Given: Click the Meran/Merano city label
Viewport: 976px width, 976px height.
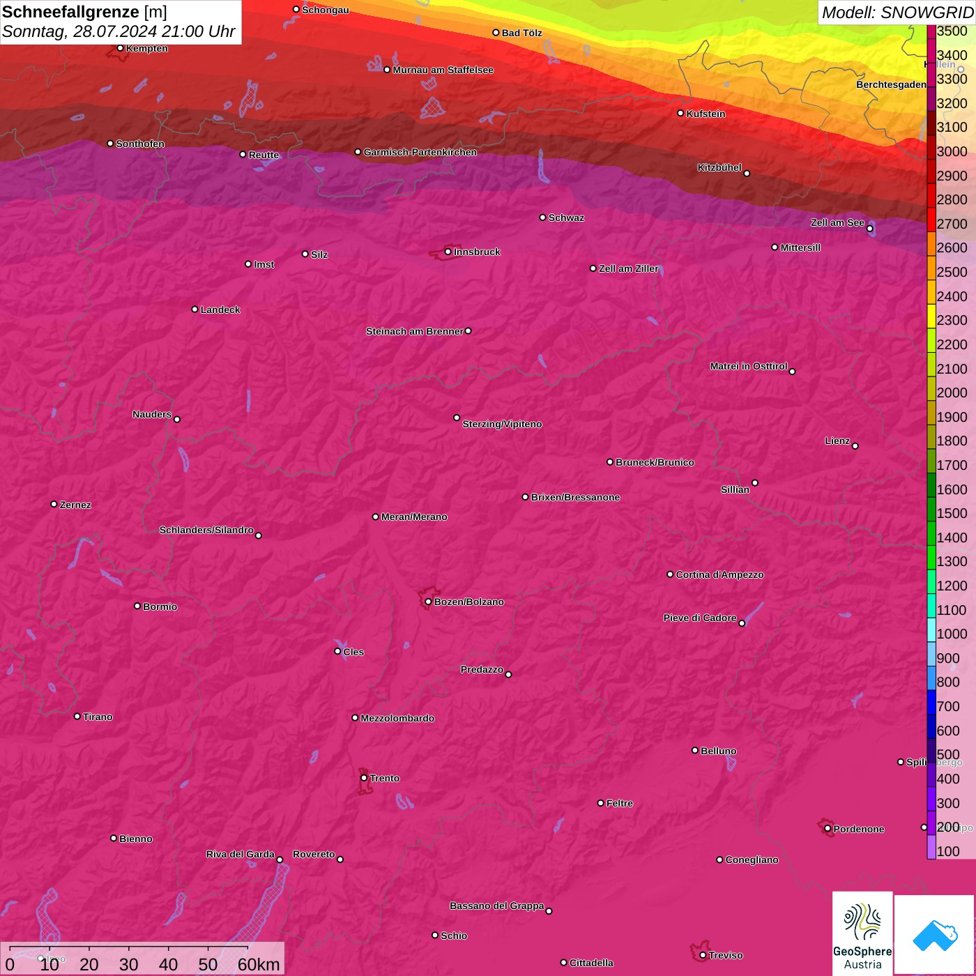Looking at the screenshot, I should click(414, 517).
